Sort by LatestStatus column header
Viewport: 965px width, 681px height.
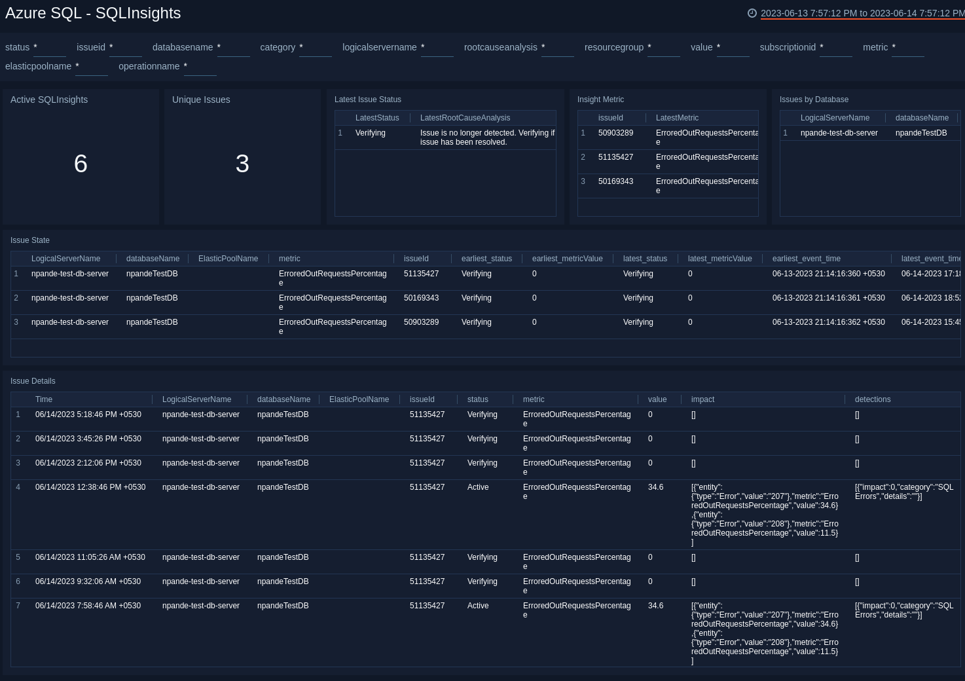[377, 118]
